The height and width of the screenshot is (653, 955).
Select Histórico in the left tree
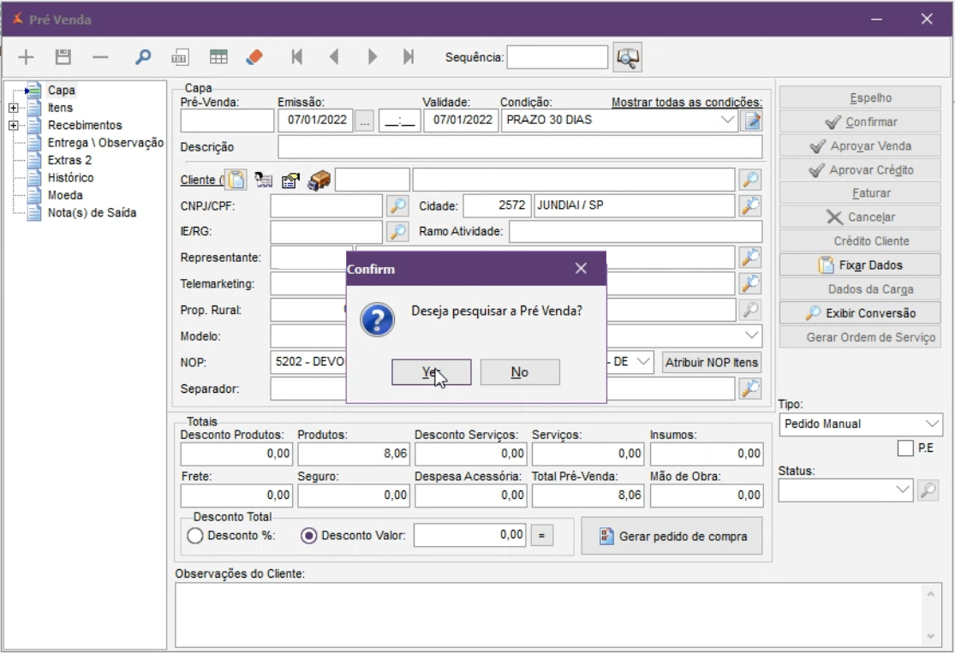point(70,177)
